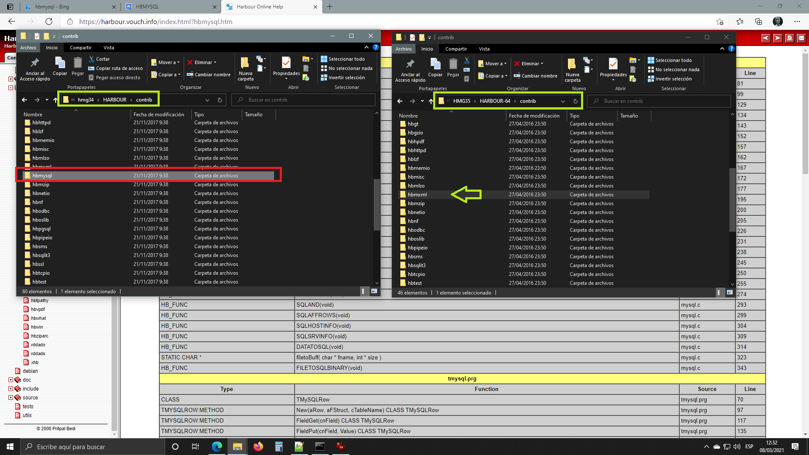Click the 'Copiar ruta de acceso' icon in left toolbar
The height and width of the screenshot is (455, 809).
[91, 68]
